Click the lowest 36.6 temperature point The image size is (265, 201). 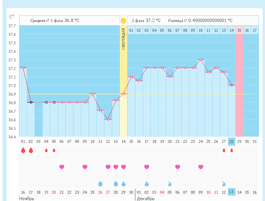point(108,119)
